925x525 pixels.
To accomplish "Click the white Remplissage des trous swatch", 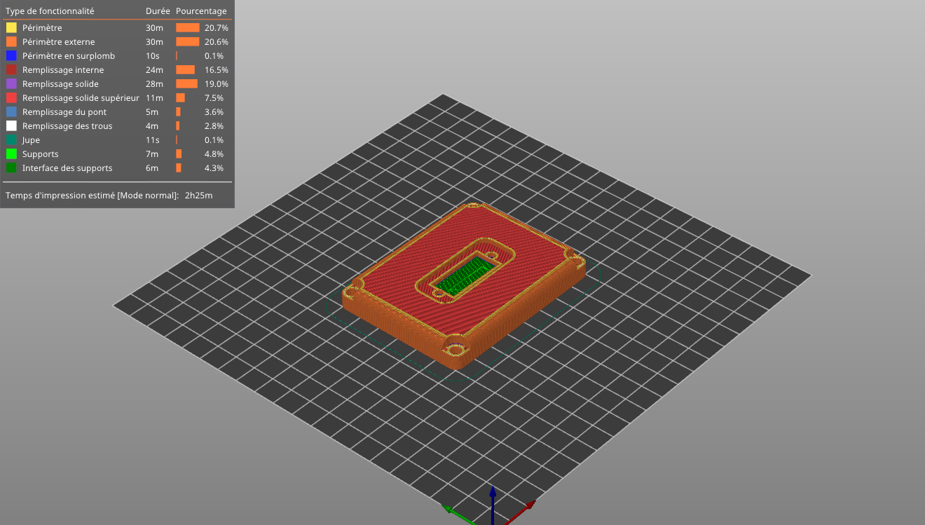I will click(x=11, y=126).
